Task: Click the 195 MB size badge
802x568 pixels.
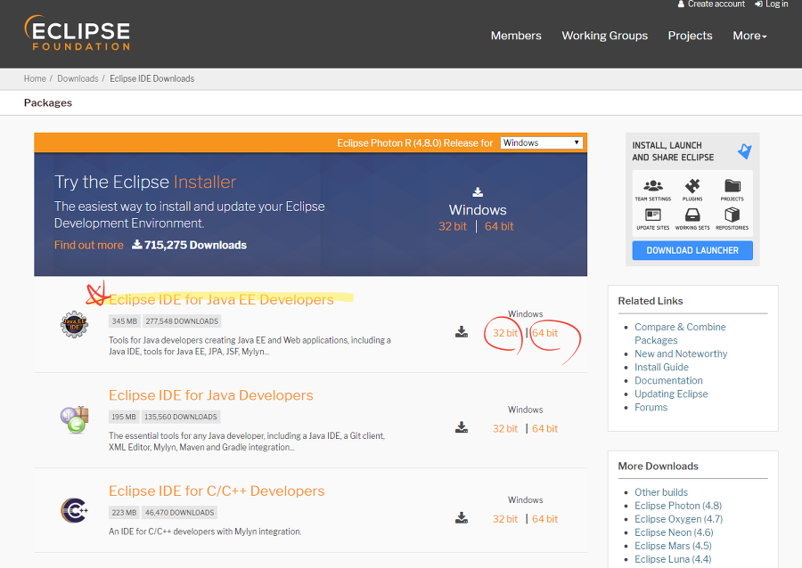Action: (x=124, y=417)
